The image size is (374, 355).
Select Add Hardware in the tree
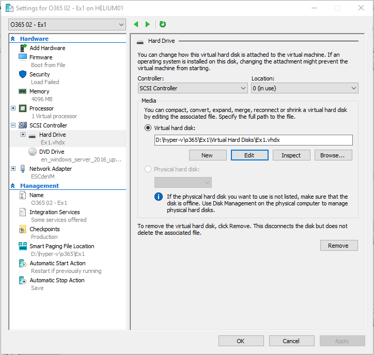click(x=48, y=48)
